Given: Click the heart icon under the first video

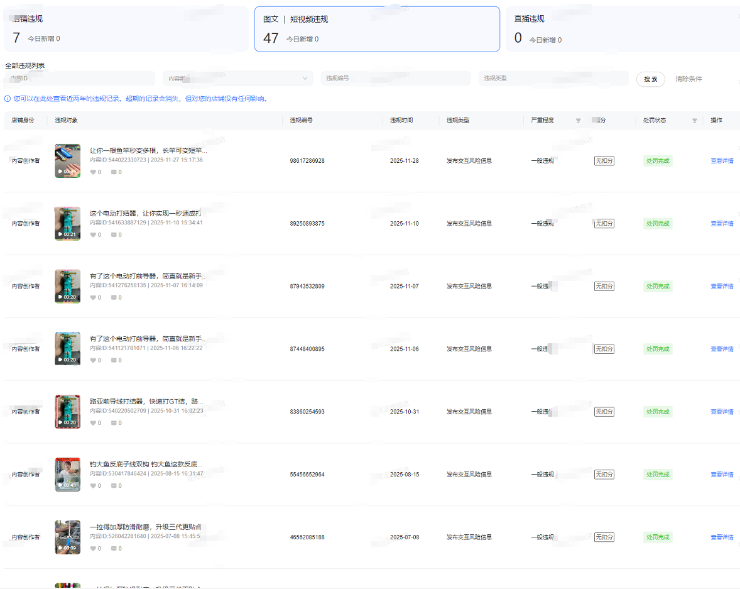Looking at the screenshot, I should (93, 172).
